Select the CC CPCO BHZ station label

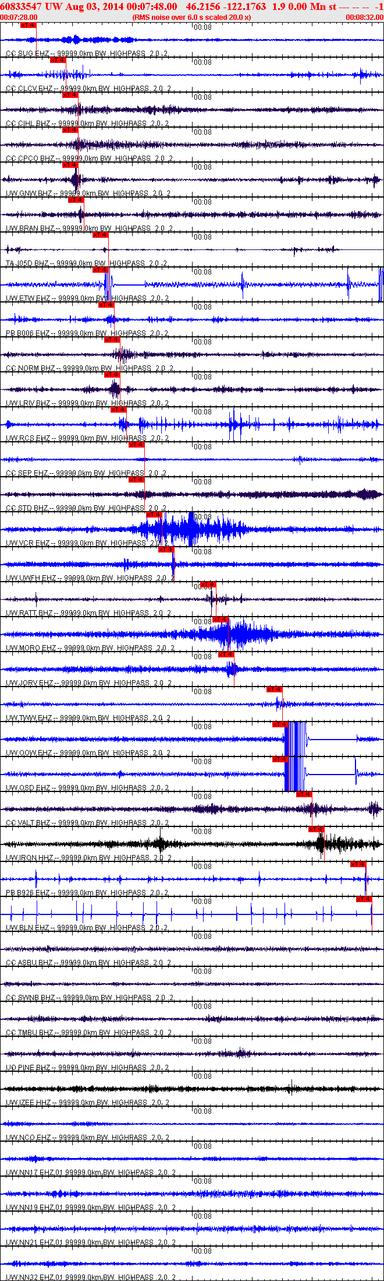tap(88, 159)
